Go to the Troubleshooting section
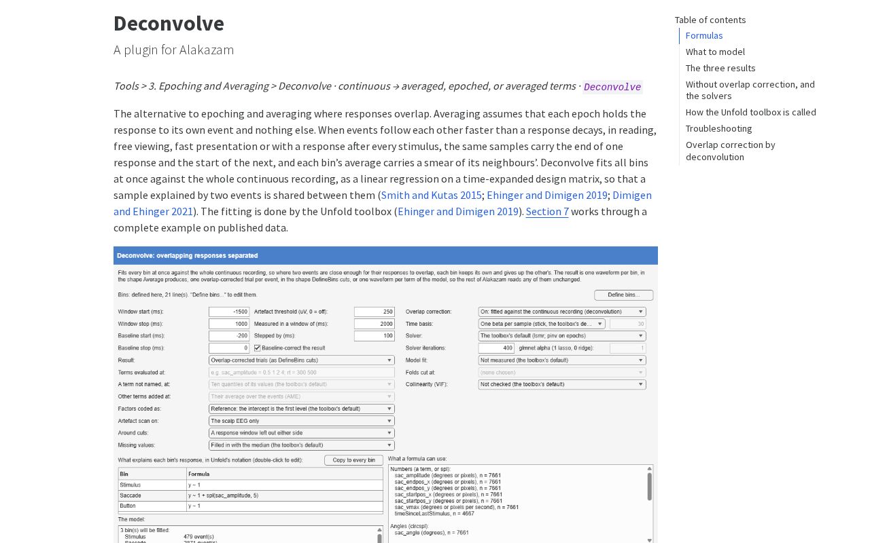The image size is (870, 543). [719, 128]
